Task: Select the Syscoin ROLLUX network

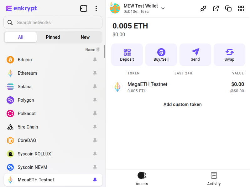Action: pyautogui.click(x=53, y=154)
